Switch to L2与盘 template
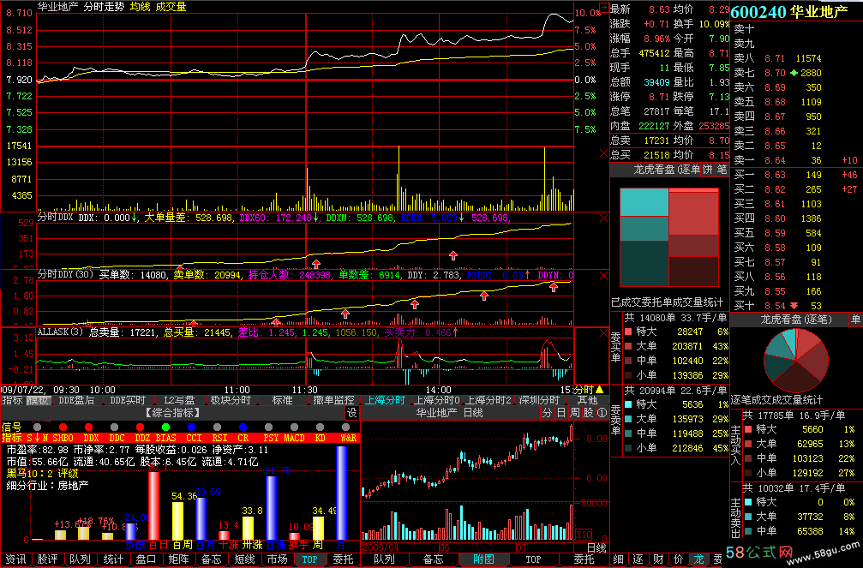Viewport: 863px width, 568px height. [179, 400]
